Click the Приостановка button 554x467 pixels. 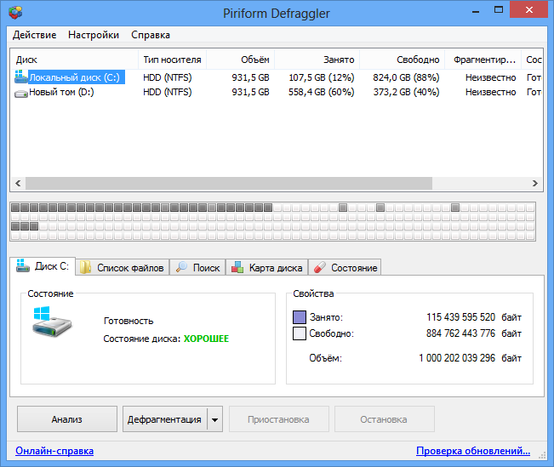279,419
